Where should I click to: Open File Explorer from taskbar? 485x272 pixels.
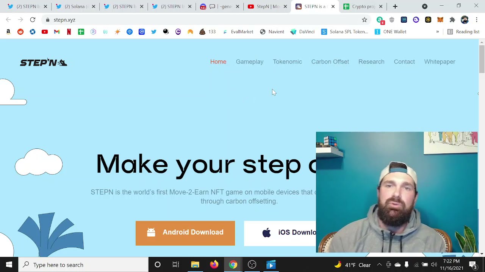(195, 265)
